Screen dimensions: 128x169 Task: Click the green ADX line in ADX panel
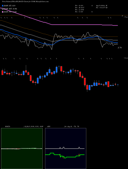coord(65,155)
